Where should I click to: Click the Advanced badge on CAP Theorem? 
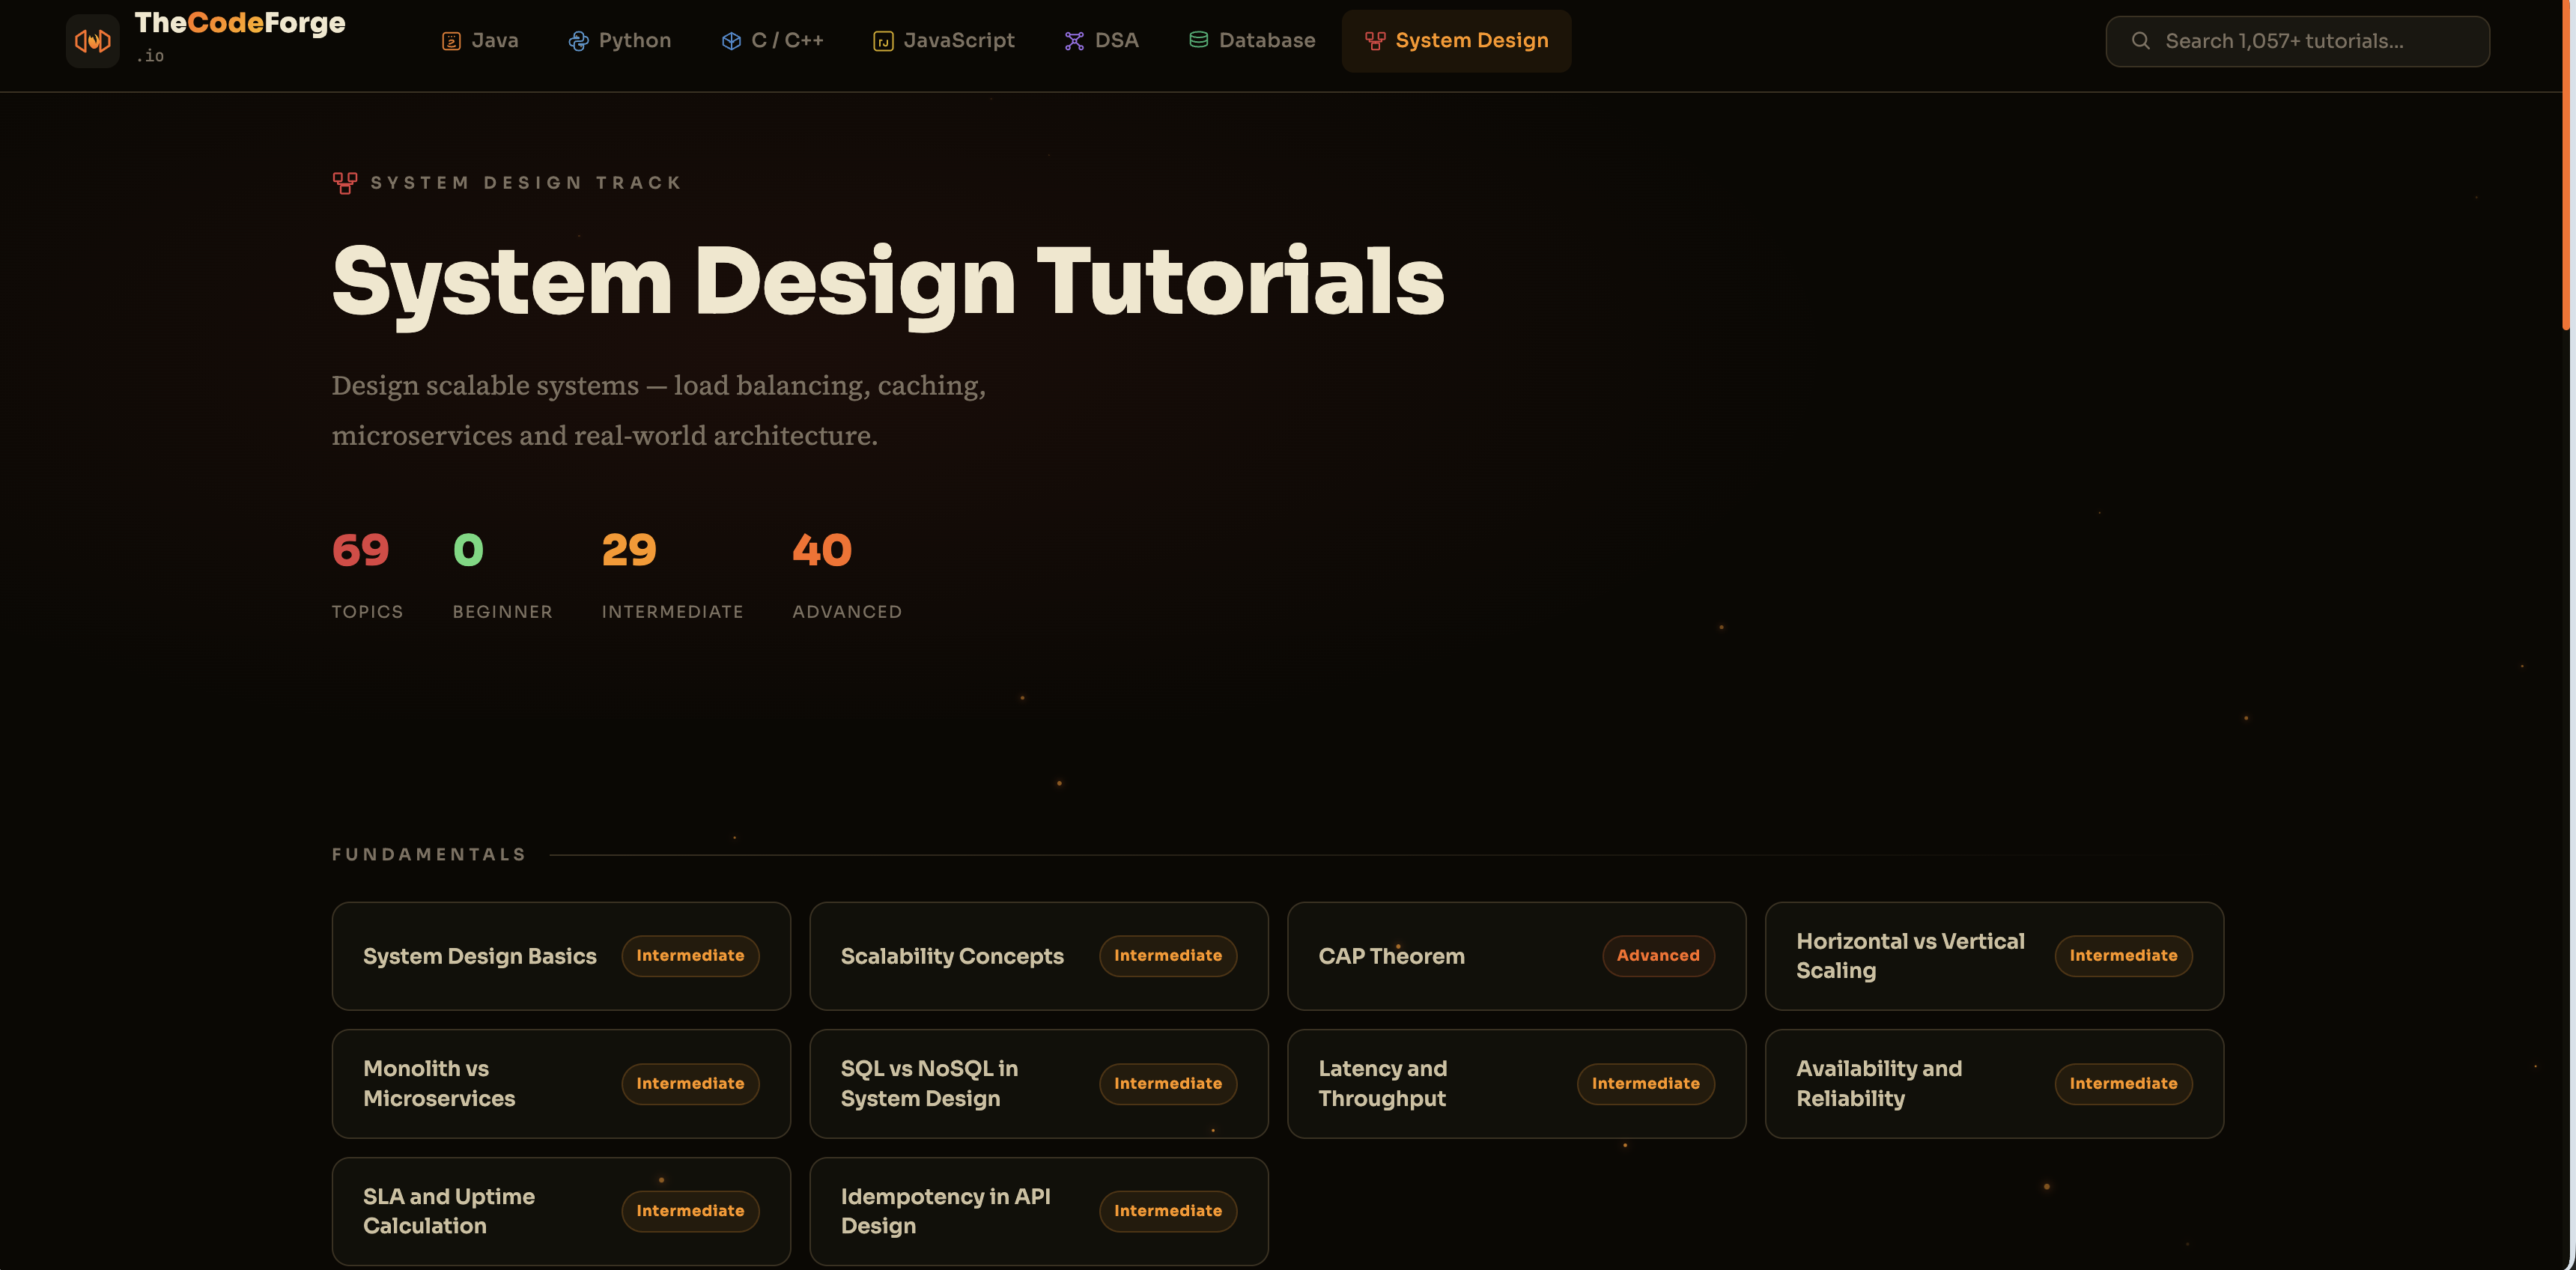click(x=1657, y=955)
